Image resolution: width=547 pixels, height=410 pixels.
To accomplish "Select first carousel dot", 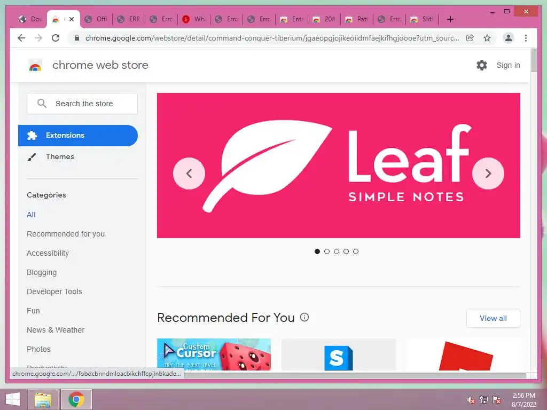I will pos(317,251).
